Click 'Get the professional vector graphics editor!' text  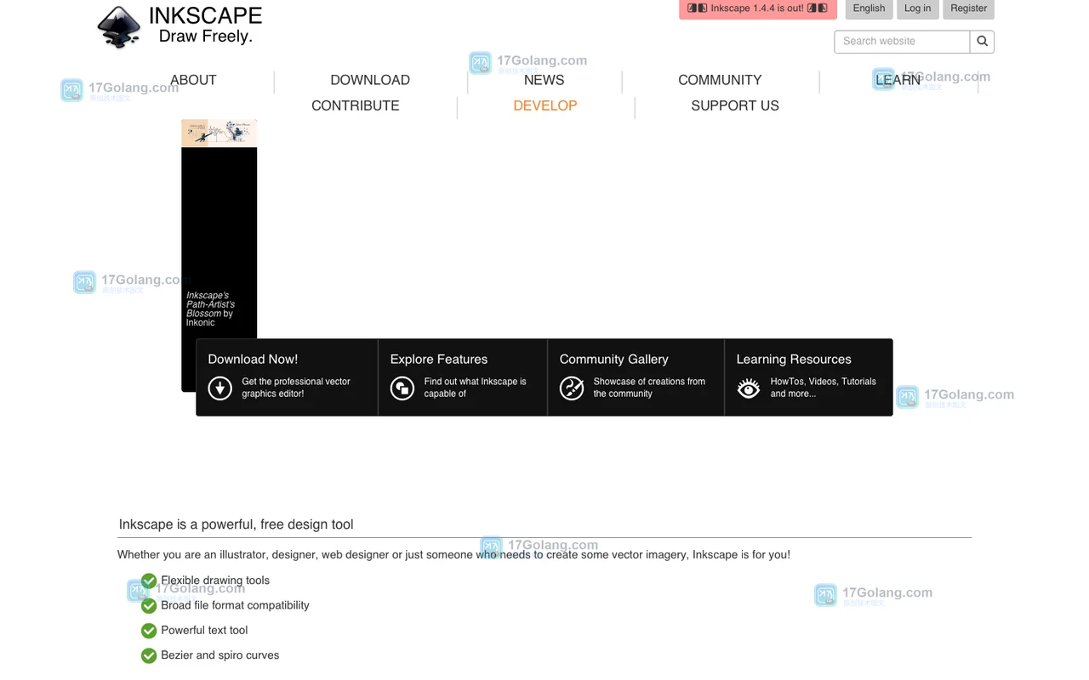pyautogui.click(x=296, y=388)
